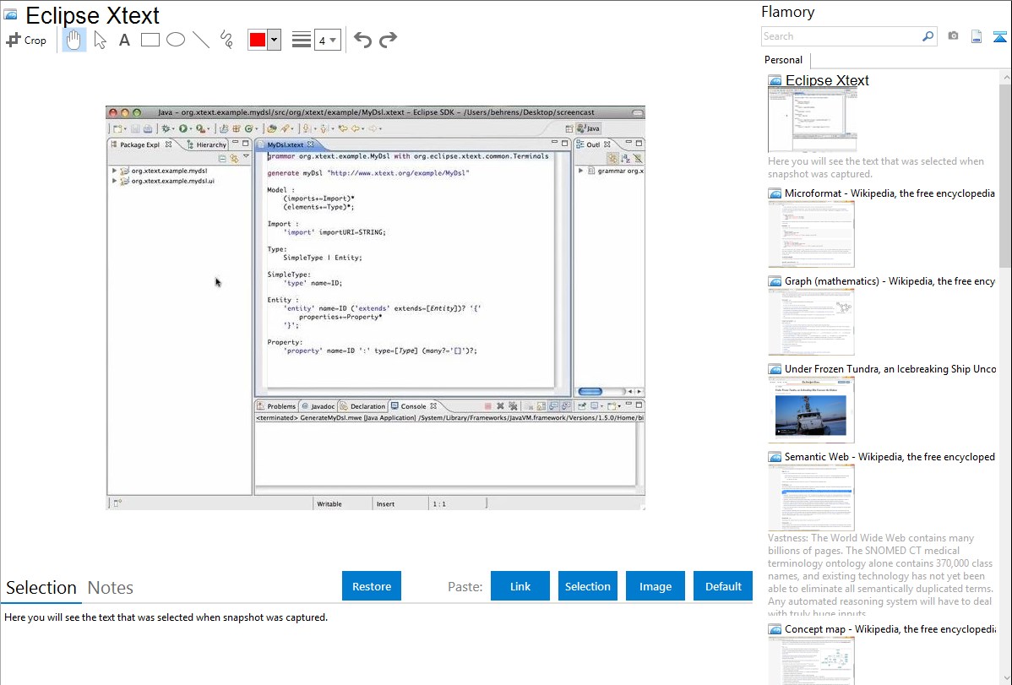Click the selected-text placeholder in the Selection panel
1012x685 pixels.
coord(166,617)
